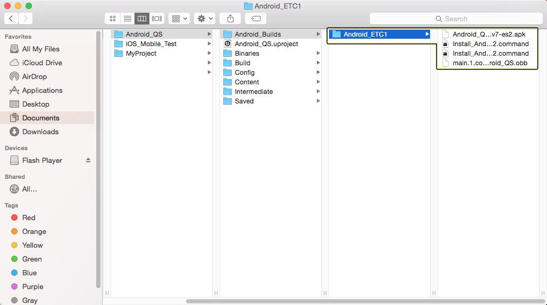The image size is (547, 305).
Task: Open the Action gear dropdown menu
Action: (205, 19)
